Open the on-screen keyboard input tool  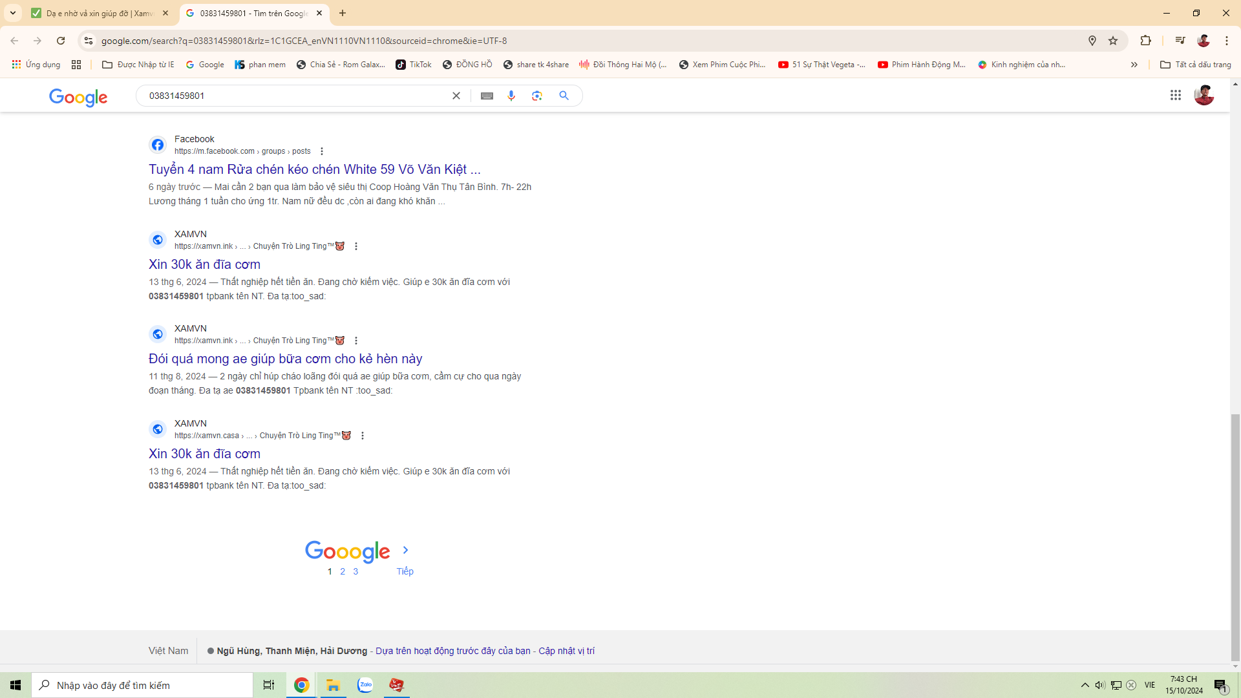487,96
